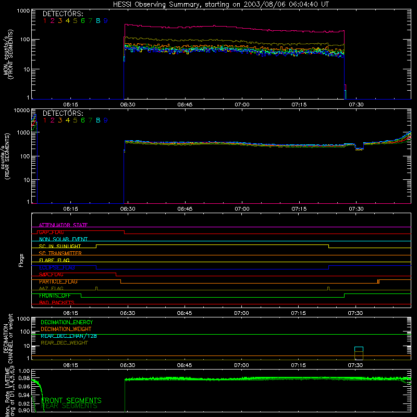Select detector 5 in front segments legend
Image resolution: width=417 pixels, height=417 pixels.
[x=75, y=21]
